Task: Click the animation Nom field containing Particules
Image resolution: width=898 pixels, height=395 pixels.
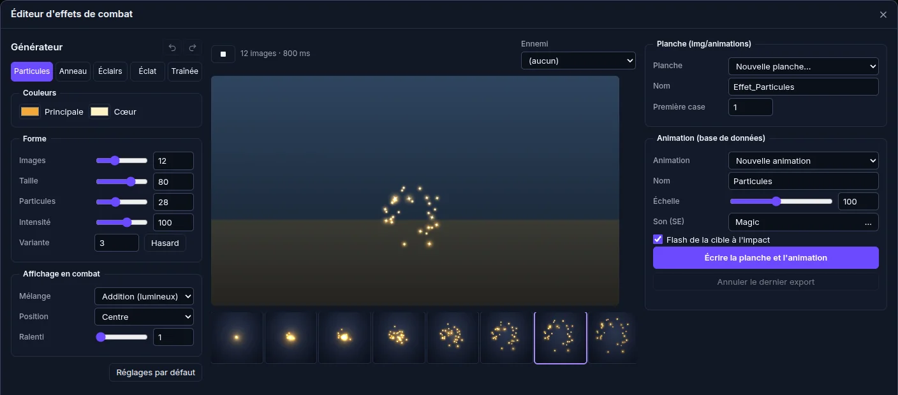Action: (x=804, y=181)
